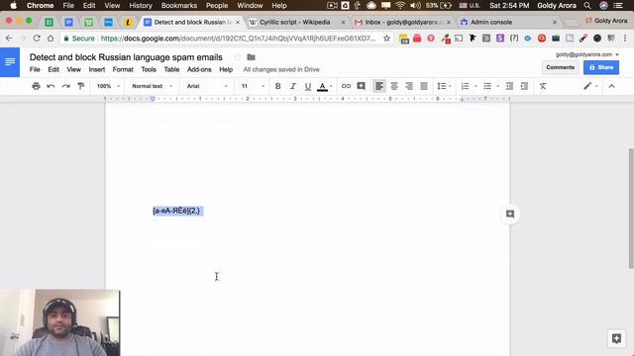Open the Docs Edit menu

[53, 69]
